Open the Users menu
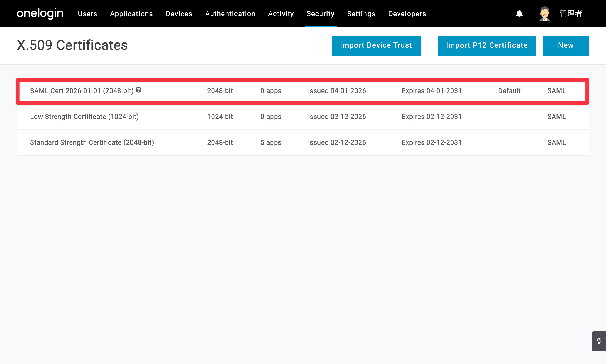 pyautogui.click(x=87, y=14)
